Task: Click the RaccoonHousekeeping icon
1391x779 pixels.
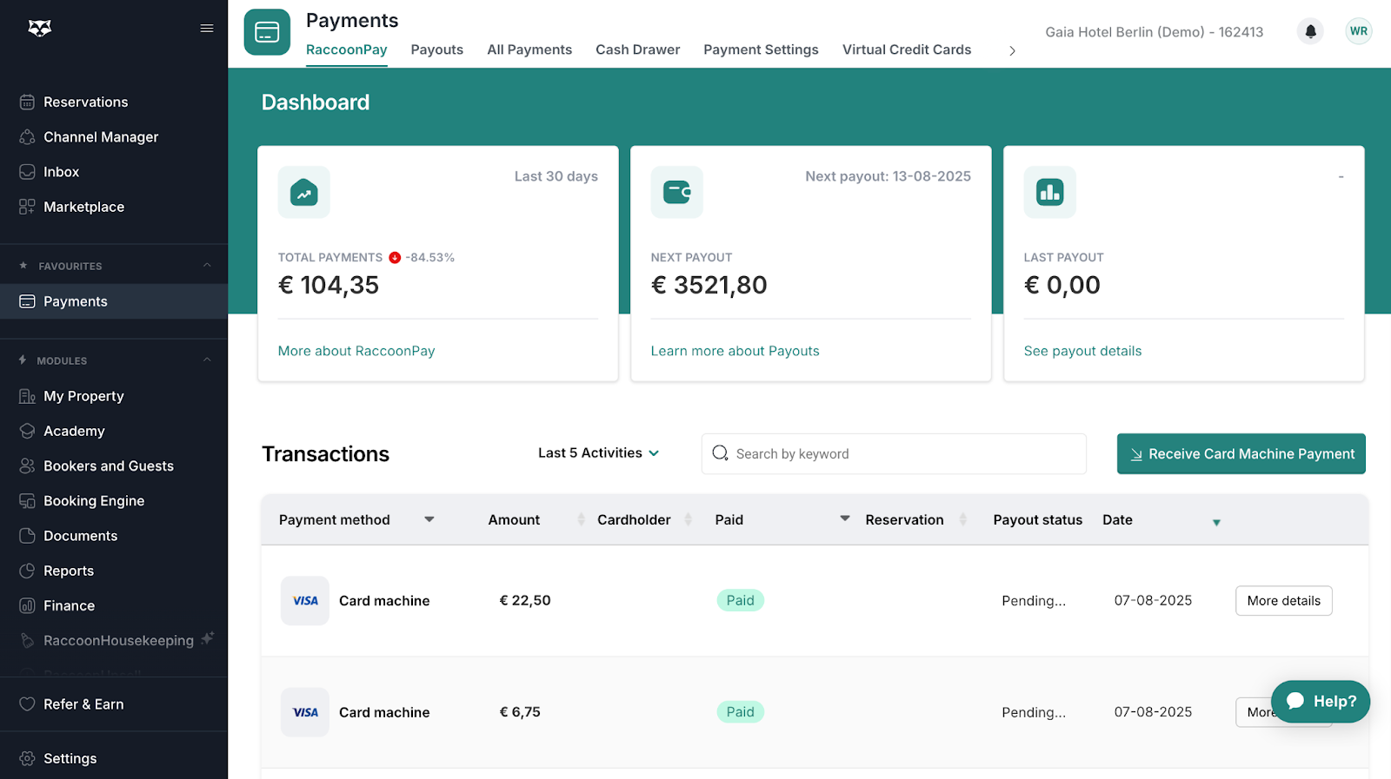Action: pos(27,641)
